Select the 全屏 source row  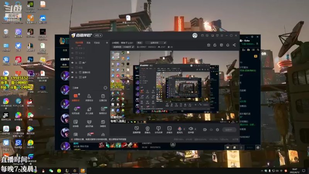click(x=90, y=77)
